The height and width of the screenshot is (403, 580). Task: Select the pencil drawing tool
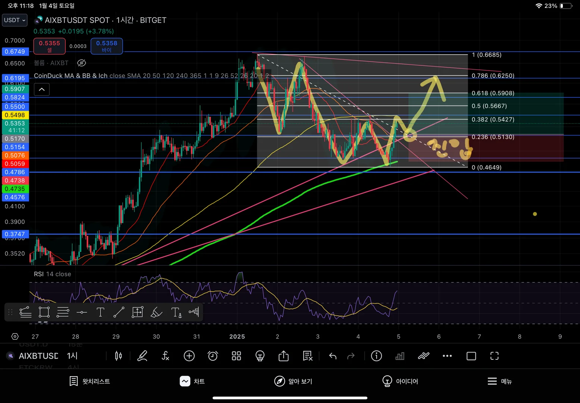pyautogui.click(x=142, y=356)
